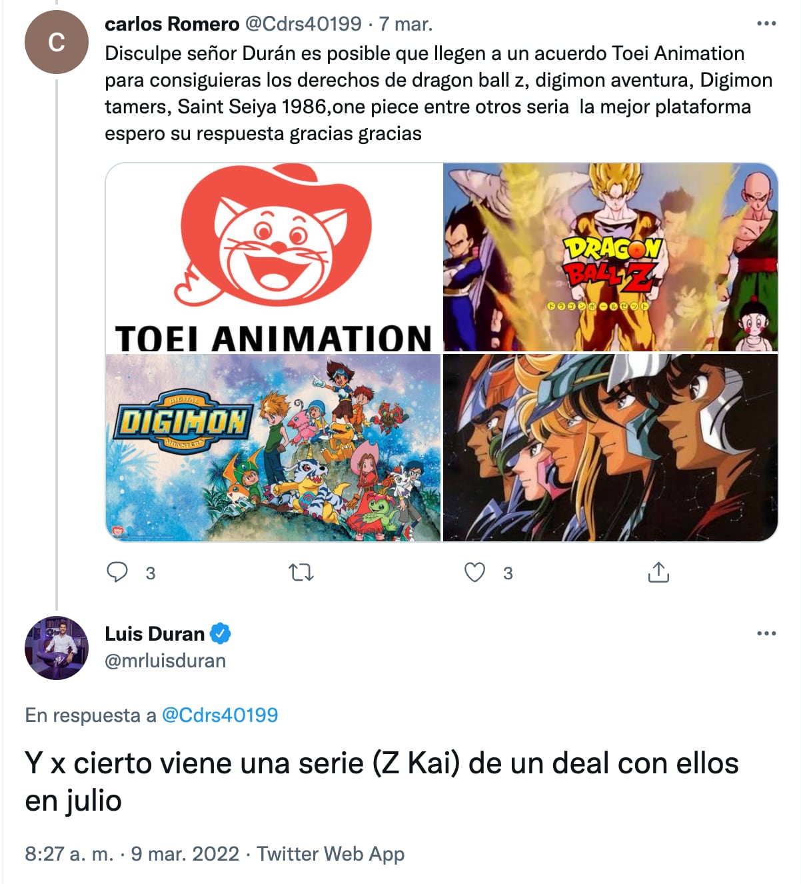Open Luis Duran's profile photo
The height and width of the screenshot is (884, 801).
pos(57,648)
